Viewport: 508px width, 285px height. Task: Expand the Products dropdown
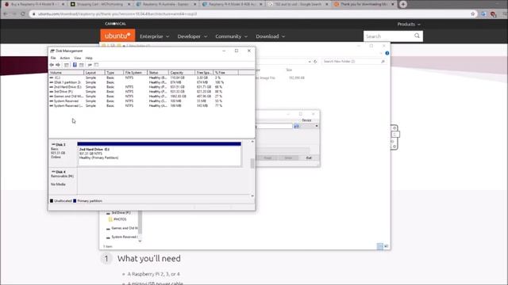point(409,25)
